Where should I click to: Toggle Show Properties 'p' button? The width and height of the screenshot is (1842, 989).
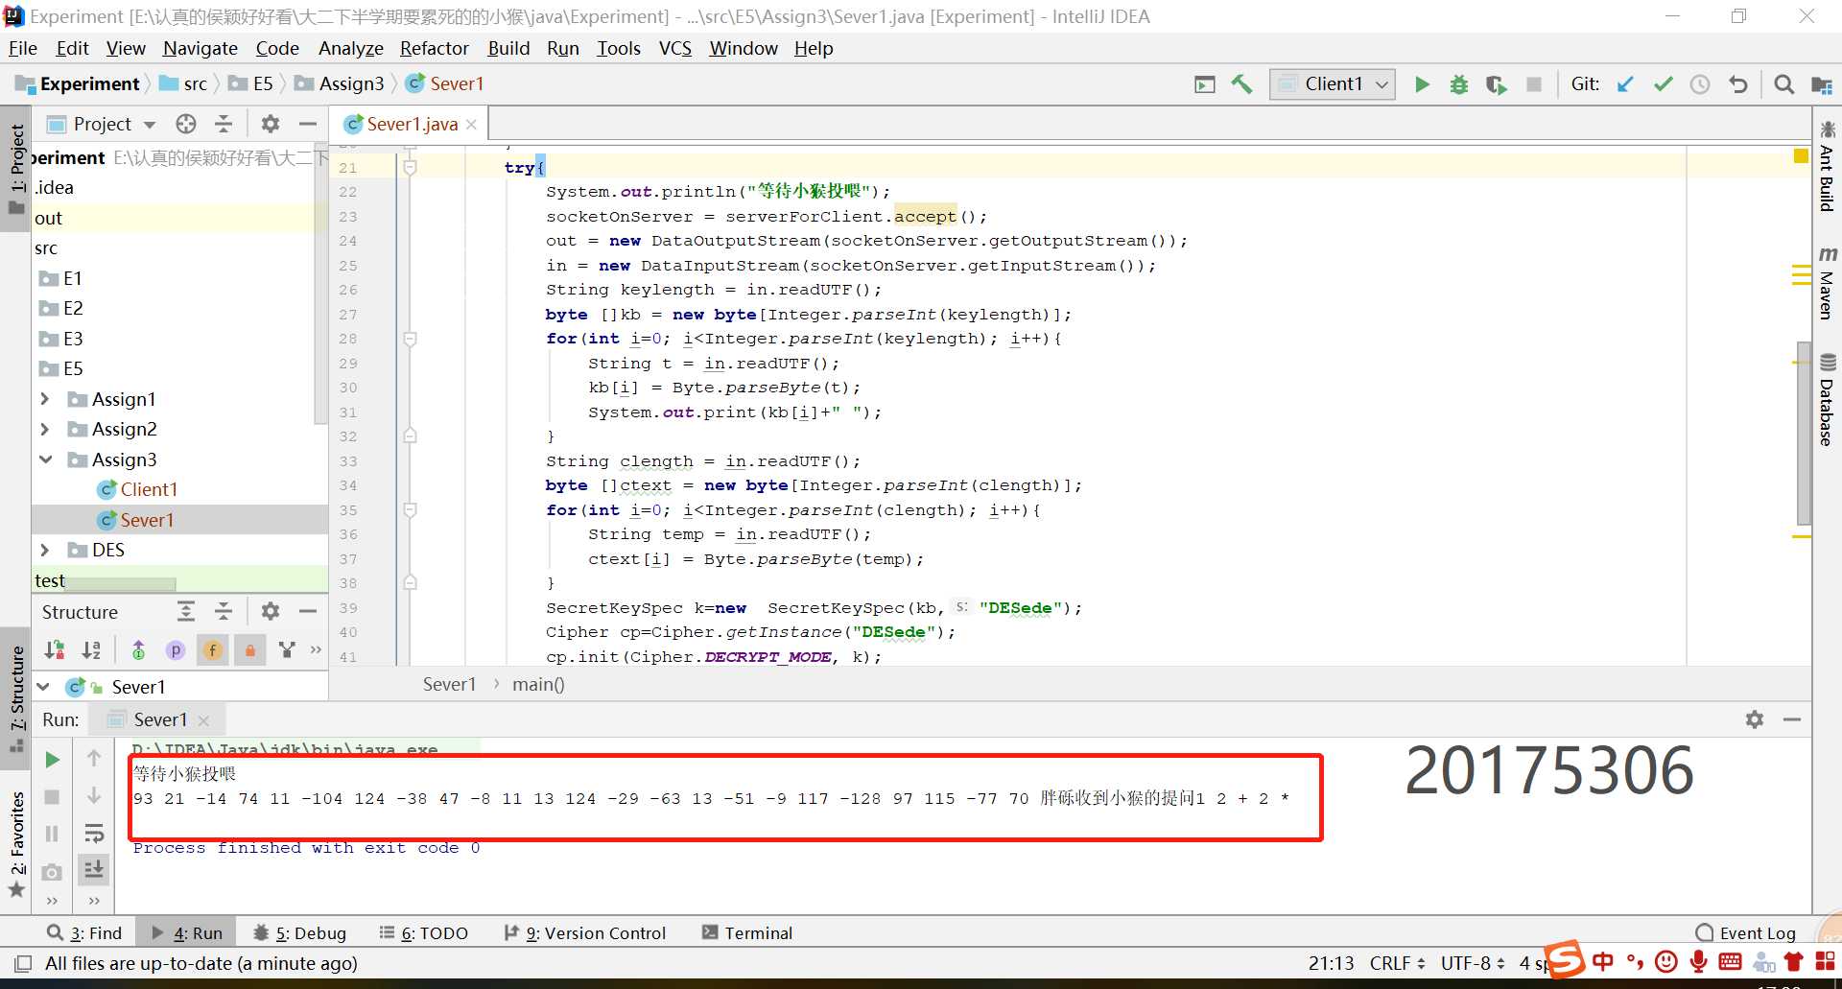click(x=176, y=650)
